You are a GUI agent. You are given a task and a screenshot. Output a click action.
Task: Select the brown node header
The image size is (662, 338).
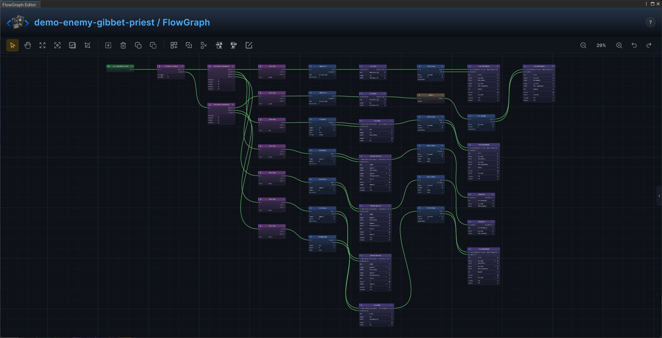coord(431,95)
